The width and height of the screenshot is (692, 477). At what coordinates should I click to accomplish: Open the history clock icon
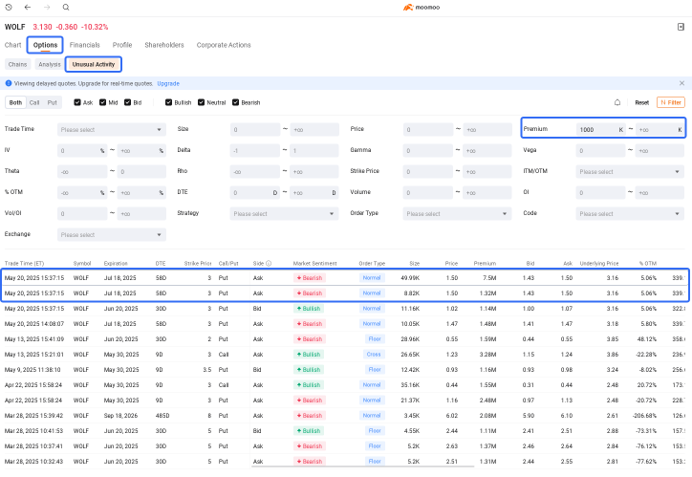coord(9,7)
